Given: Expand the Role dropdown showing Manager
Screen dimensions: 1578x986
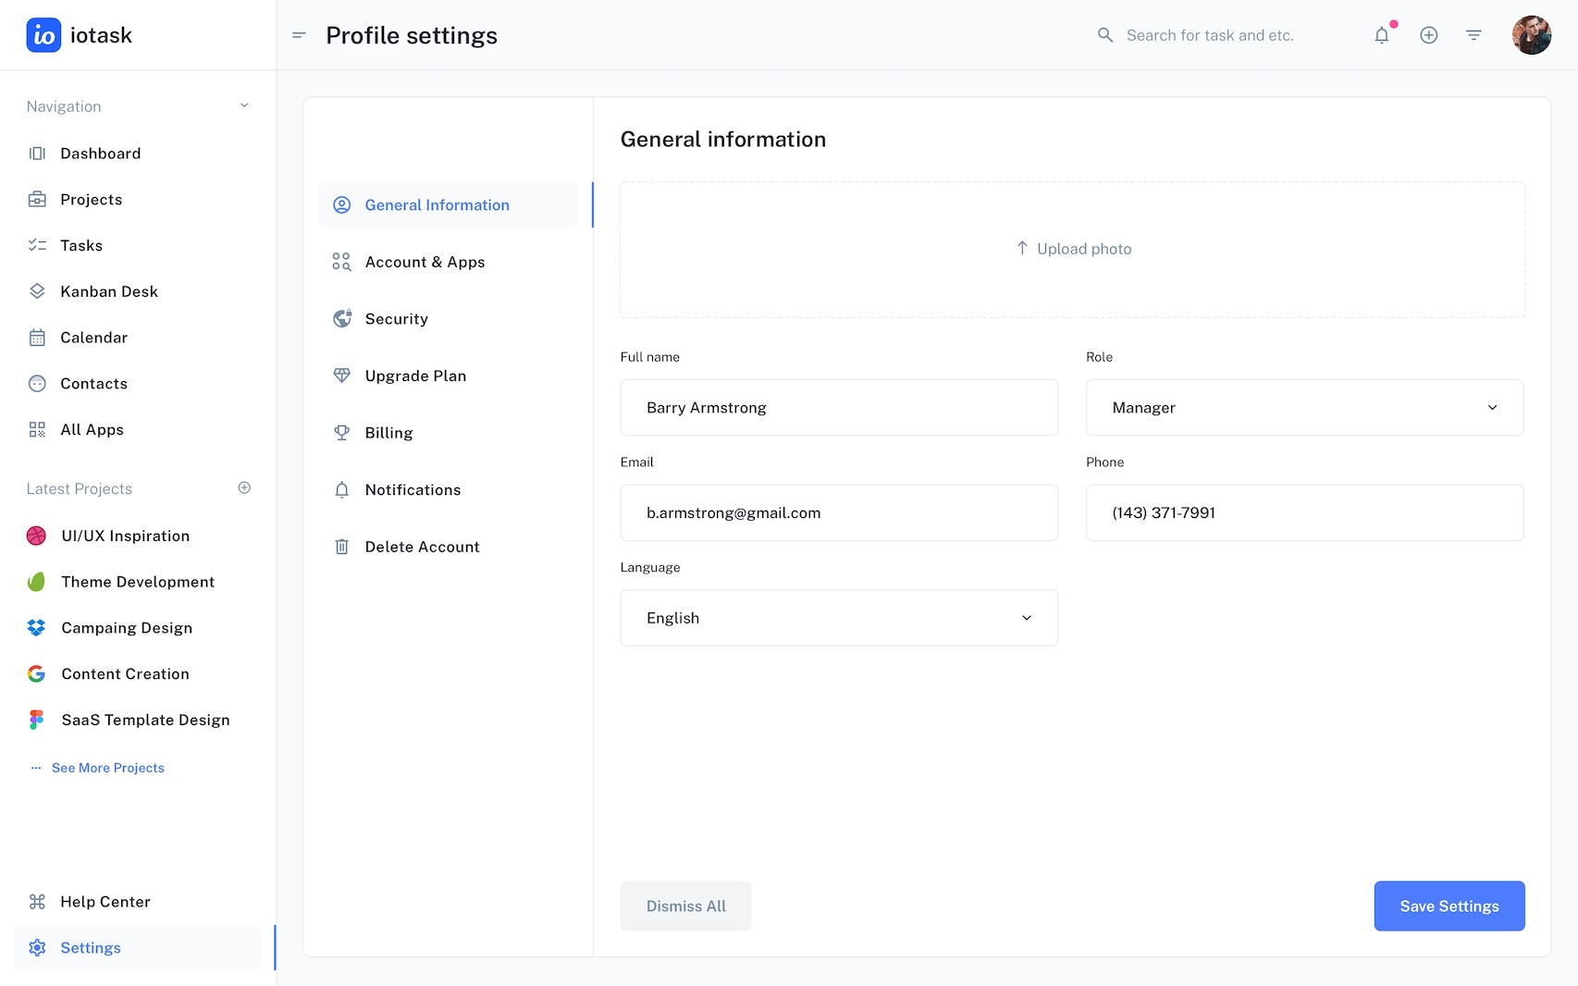Looking at the screenshot, I should [x=1303, y=408].
